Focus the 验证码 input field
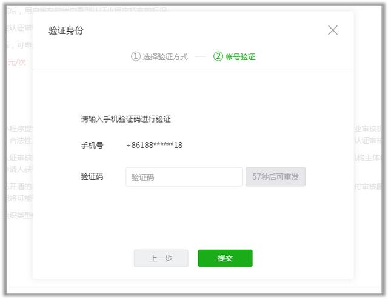 point(184,177)
